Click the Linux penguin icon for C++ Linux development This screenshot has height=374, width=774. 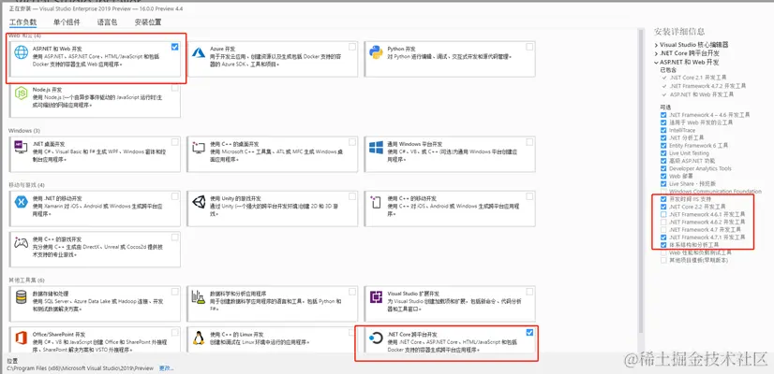[x=199, y=338]
